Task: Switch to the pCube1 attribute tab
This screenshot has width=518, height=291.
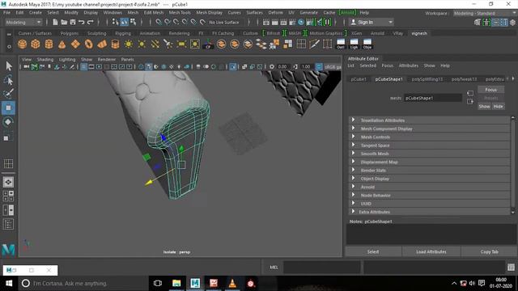Action: 359,79
